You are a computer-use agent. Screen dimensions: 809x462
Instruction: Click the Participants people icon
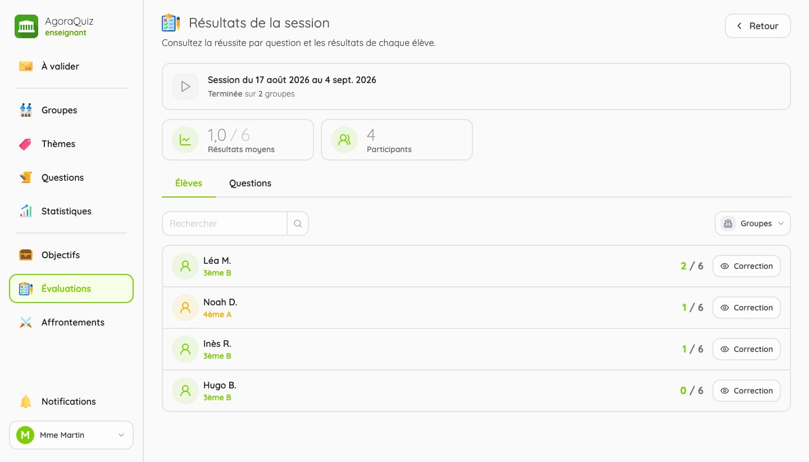point(344,140)
